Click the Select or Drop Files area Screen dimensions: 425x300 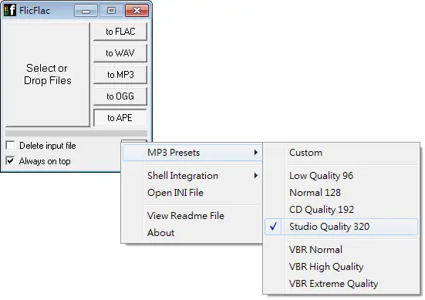tap(48, 75)
